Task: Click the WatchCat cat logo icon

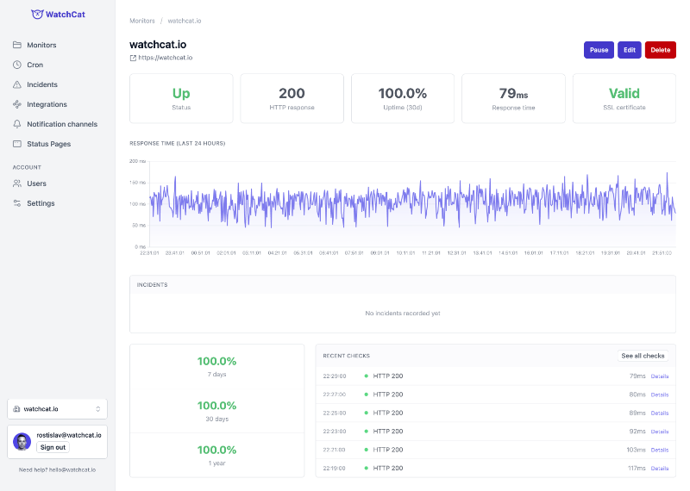Action: tap(36, 14)
